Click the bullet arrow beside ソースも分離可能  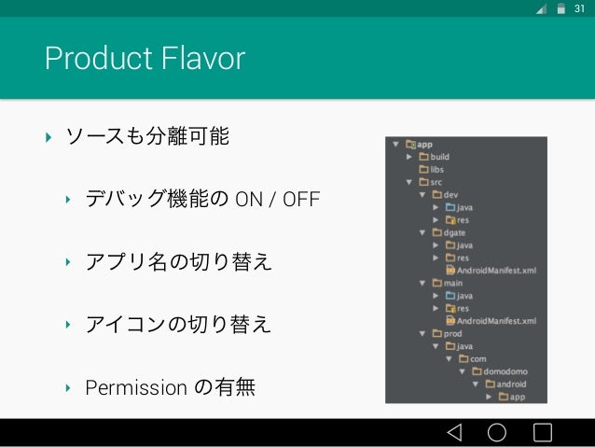tap(48, 137)
